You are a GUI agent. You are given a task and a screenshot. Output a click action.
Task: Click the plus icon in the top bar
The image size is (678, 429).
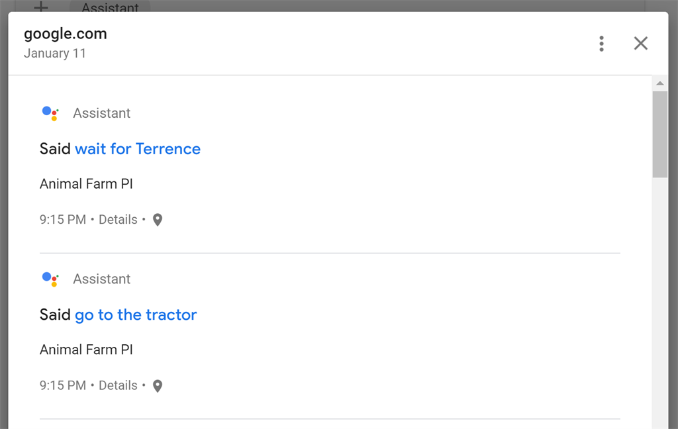[41, 8]
